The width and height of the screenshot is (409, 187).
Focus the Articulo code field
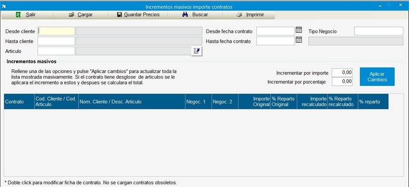[x=56, y=51]
